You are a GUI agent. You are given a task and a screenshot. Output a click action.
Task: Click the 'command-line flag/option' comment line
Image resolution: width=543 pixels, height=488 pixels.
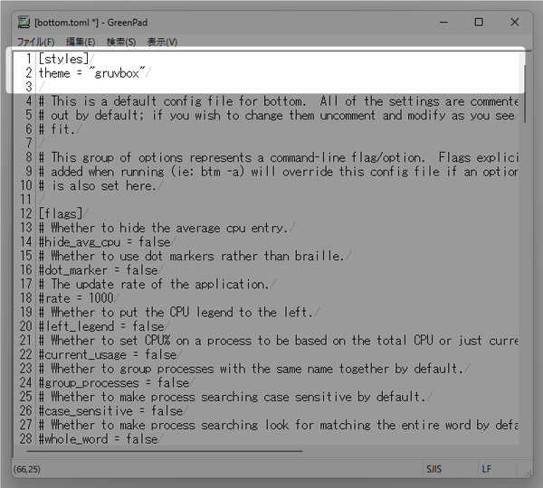coord(278,157)
